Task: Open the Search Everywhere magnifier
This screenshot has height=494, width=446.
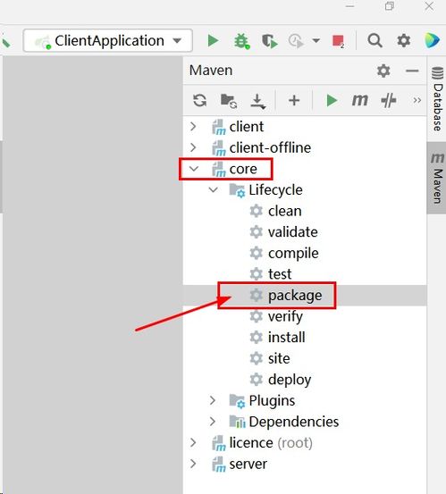Action: click(x=374, y=40)
